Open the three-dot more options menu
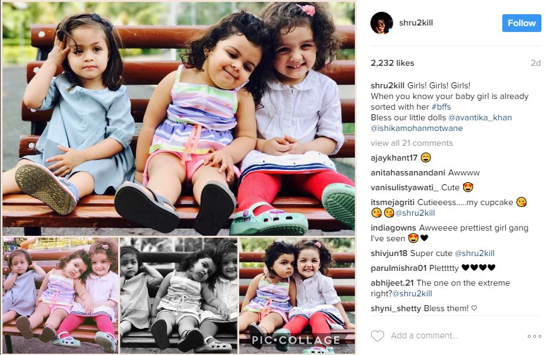Viewport: 545px width, 355px height. pyautogui.click(x=534, y=336)
